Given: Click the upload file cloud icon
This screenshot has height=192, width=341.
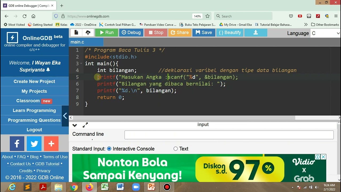Looking at the screenshot, I should click(x=88, y=33).
